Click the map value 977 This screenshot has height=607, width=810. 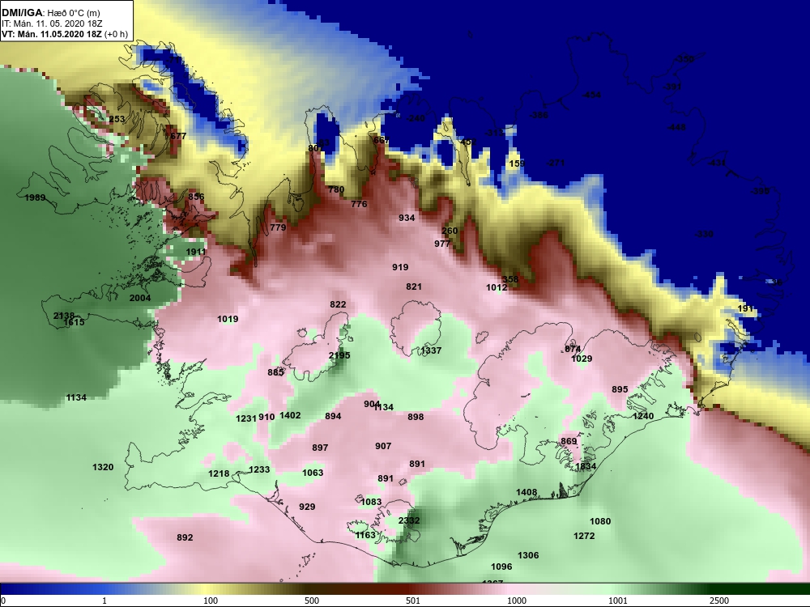click(443, 244)
